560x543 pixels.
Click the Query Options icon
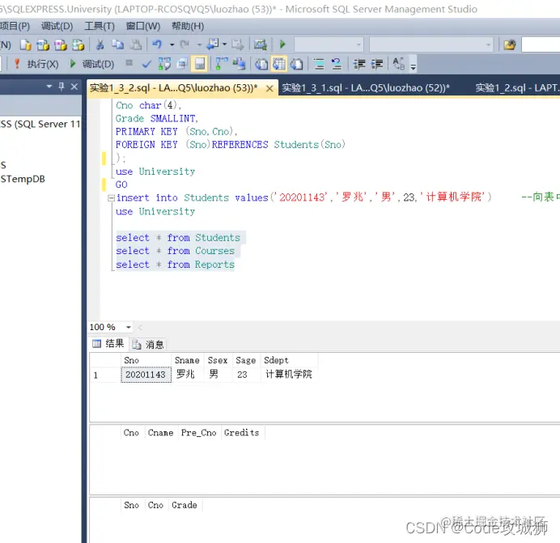pyautogui.click(x=183, y=64)
